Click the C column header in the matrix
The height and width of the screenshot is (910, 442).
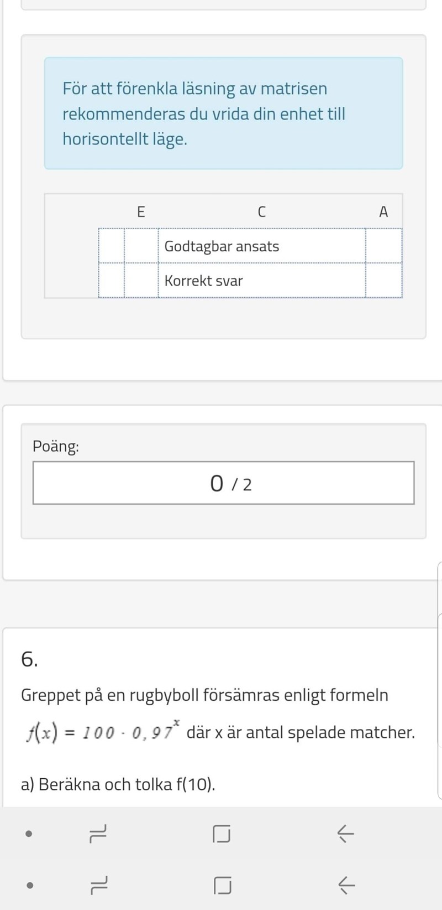pyautogui.click(x=261, y=211)
